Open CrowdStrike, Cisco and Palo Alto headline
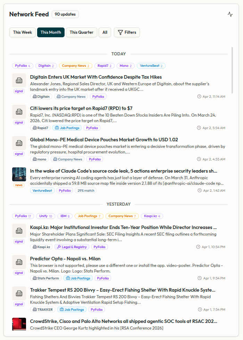Image resolution: width=243 pixels, height=340 pixels. point(124,321)
